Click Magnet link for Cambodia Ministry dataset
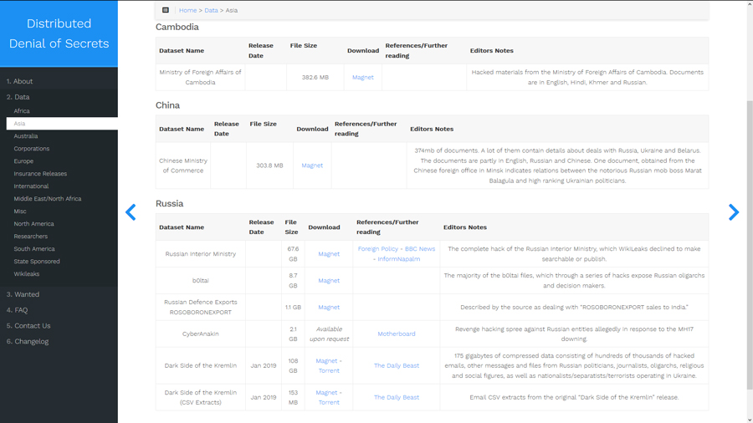This screenshot has width=753, height=423. pos(363,77)
